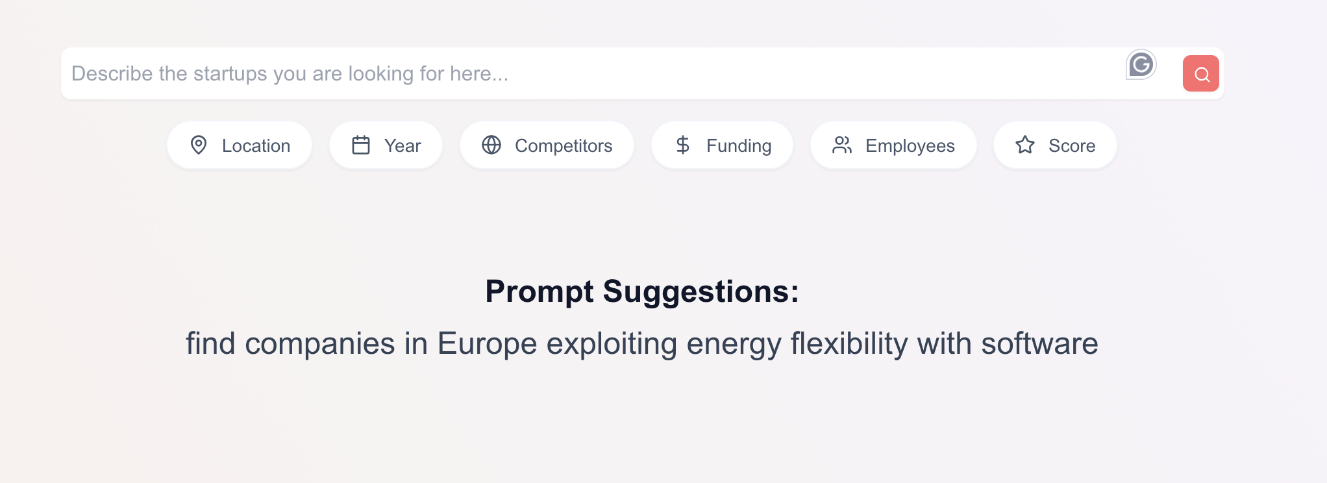The image size is (1327, 483).
Task: Expand the Employees filter
Action: (x=910, y=145)
